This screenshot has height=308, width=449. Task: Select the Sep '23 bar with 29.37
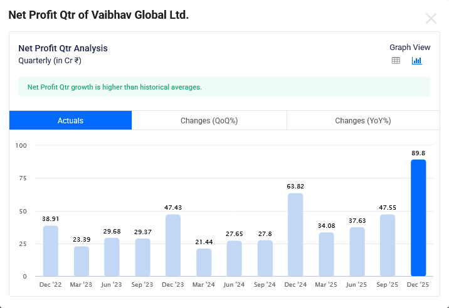142,257
